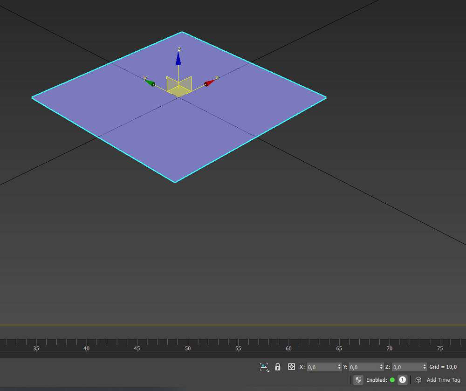The width and height of the screenshot is (466, 391).
Task: Focus the X coordinate input field
Action: (x=322, y=367)
